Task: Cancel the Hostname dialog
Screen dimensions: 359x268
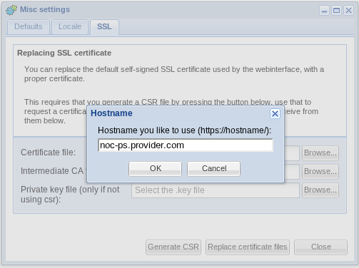Action: click(x=213, y=169)
